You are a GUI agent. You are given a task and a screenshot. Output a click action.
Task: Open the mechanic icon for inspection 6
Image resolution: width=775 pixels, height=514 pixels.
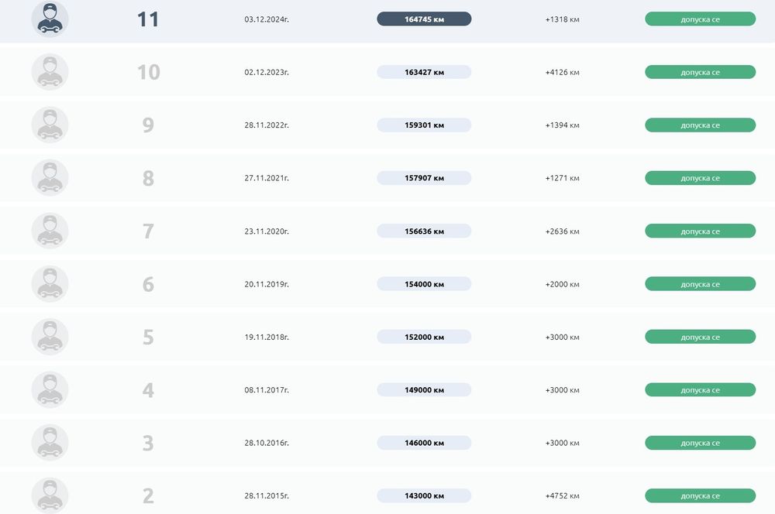point(50,284)
